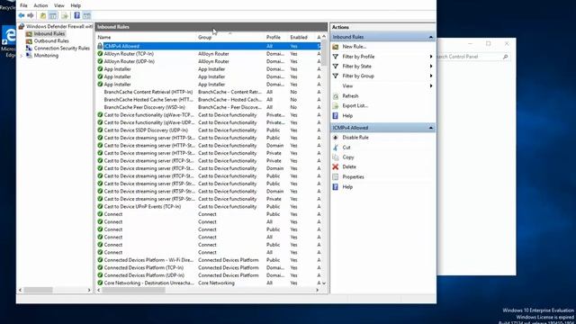
Task: Click Properties action link
Action: [353, 176]
